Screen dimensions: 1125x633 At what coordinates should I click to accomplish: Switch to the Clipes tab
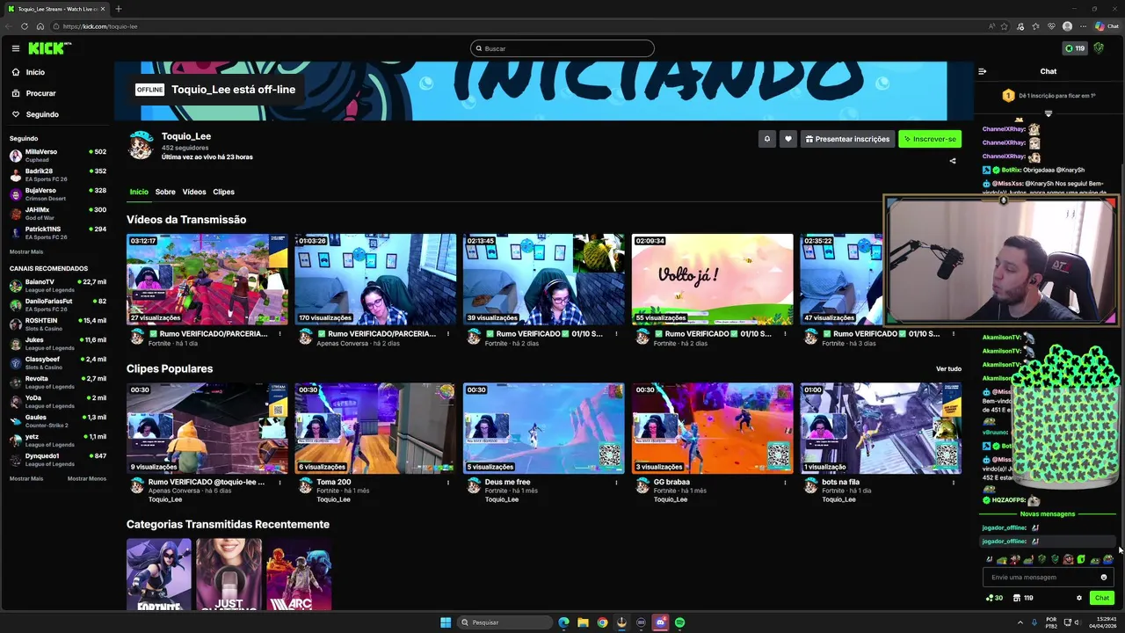coord(223,192)
